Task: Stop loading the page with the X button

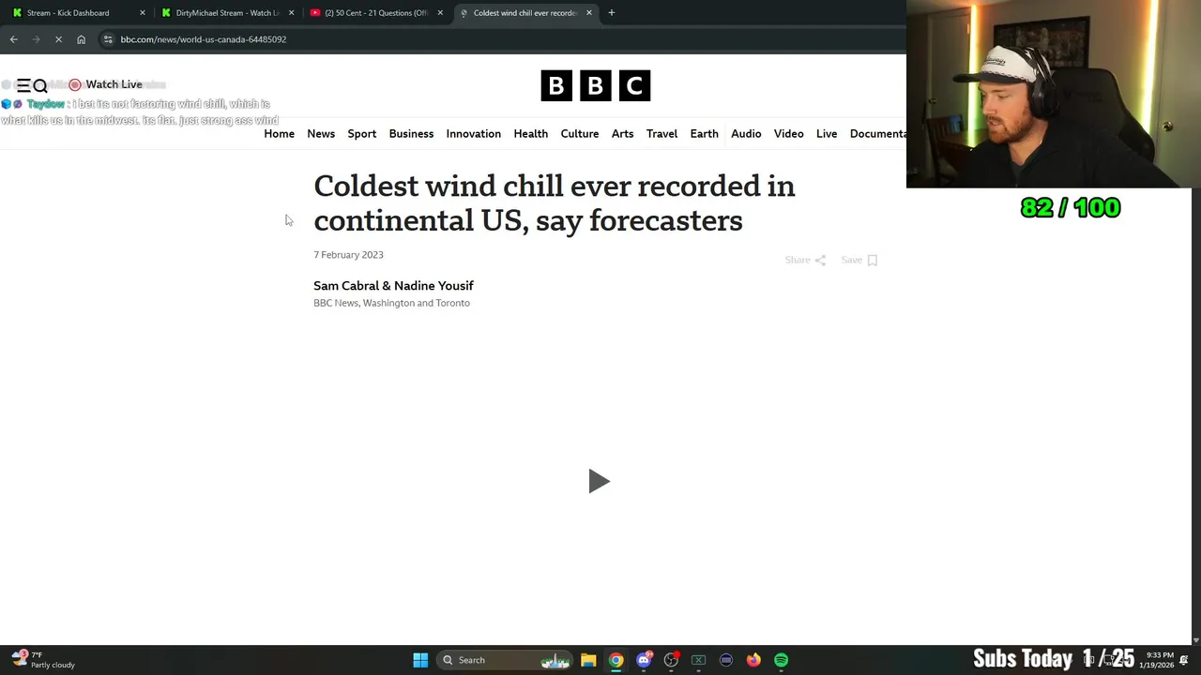Action: pyautogui.click(x=58, y=39)
